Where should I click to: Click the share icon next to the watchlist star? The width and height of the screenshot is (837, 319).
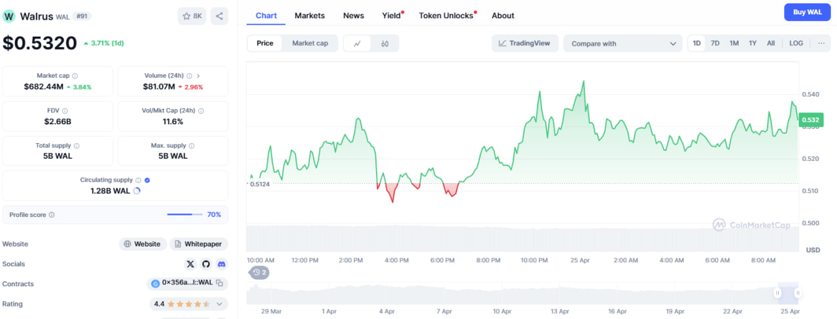219,16
